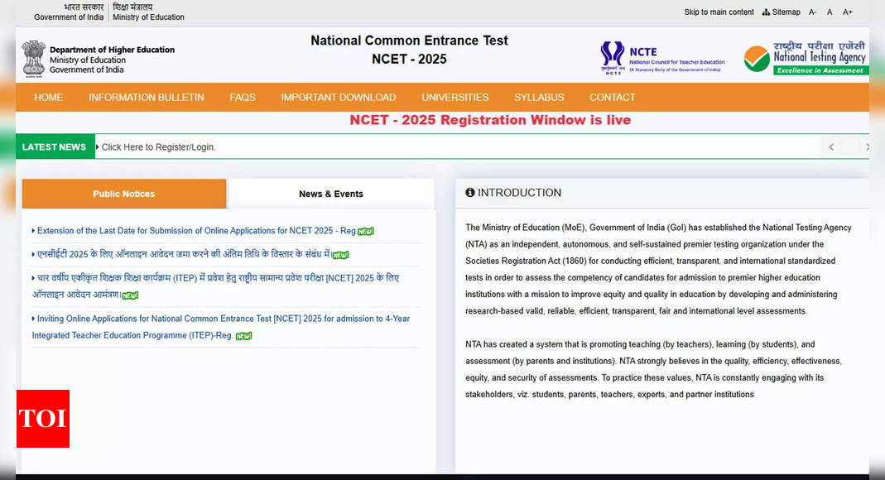Click the NCET-2025 Registration Window banner

pyautogui.click(x=489, y=119)
